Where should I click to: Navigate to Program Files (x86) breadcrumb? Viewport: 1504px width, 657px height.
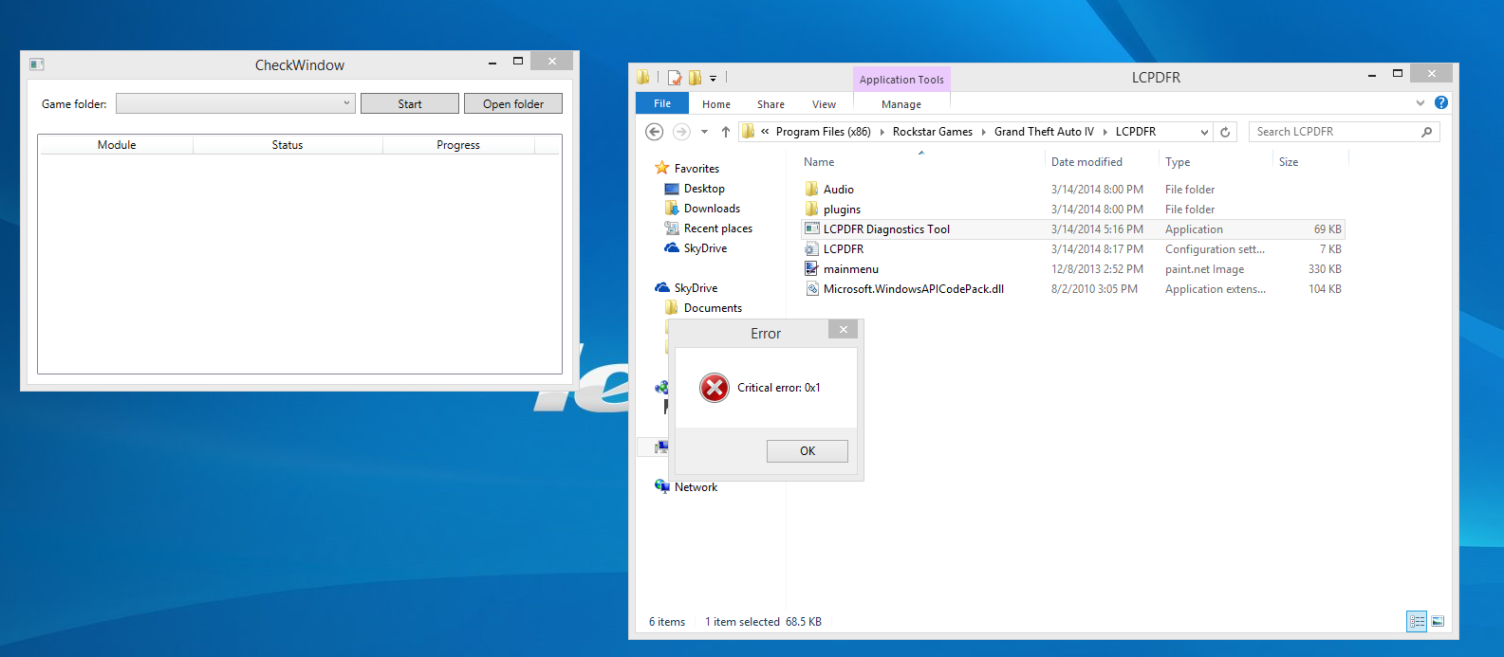[x=823, y=132]
